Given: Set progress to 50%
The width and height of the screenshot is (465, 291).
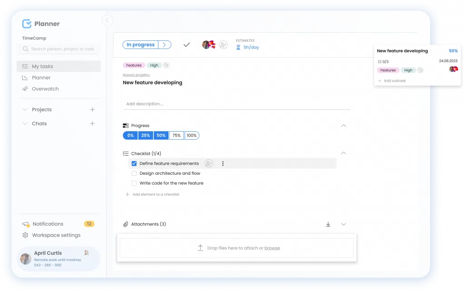Looking at the screenshot, I should [161, 135].
